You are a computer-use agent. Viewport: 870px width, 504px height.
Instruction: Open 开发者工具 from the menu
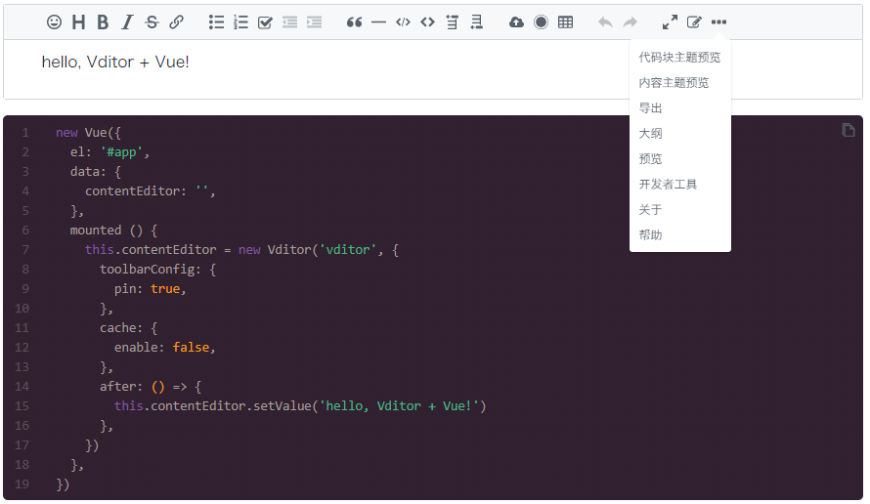pos(679,184)
